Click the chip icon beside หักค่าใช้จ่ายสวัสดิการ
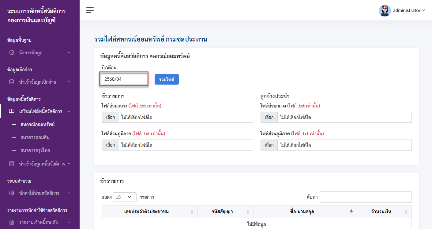This screenshot has width=432, height=229. (x=12, y=193)
